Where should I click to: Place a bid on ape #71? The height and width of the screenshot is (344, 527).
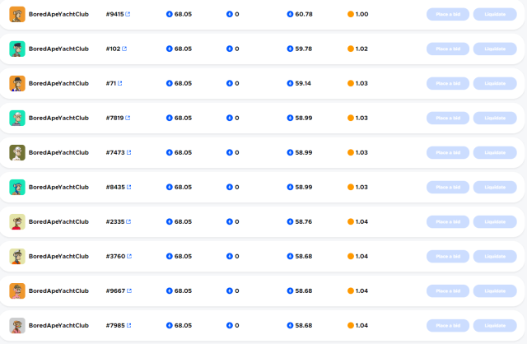pos(448,83)
